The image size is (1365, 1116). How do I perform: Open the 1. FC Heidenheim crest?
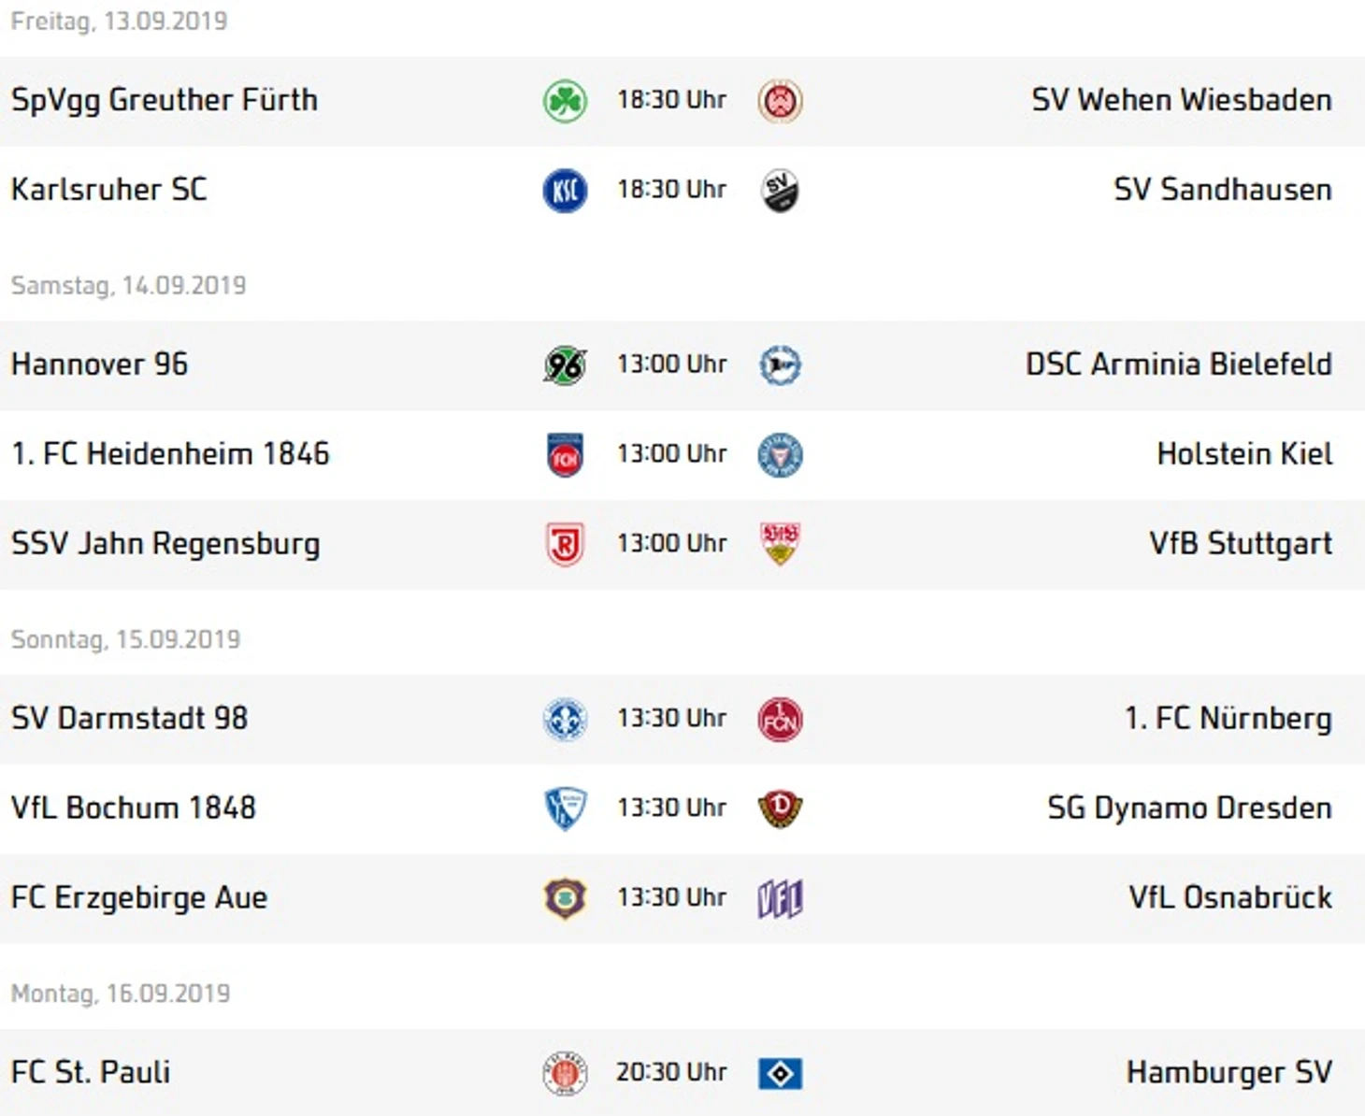[x=566, y=454]
